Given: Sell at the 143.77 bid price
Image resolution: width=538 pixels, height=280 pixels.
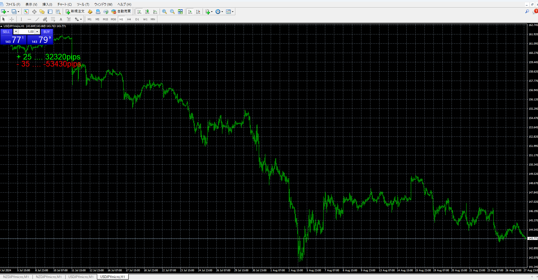Looking at the screenshot, I should [x=14, y=40].
